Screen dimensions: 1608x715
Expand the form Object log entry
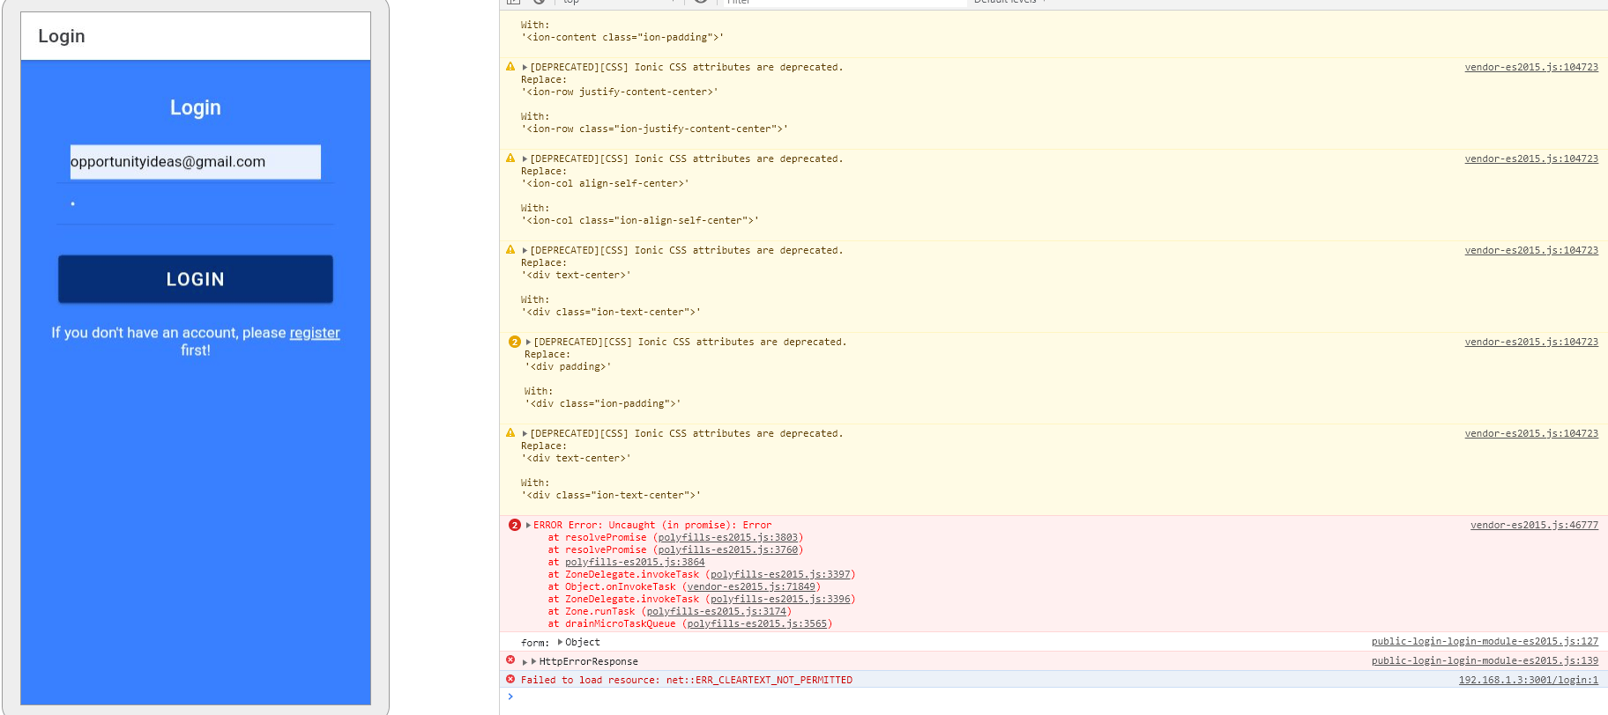click(560, 642)
